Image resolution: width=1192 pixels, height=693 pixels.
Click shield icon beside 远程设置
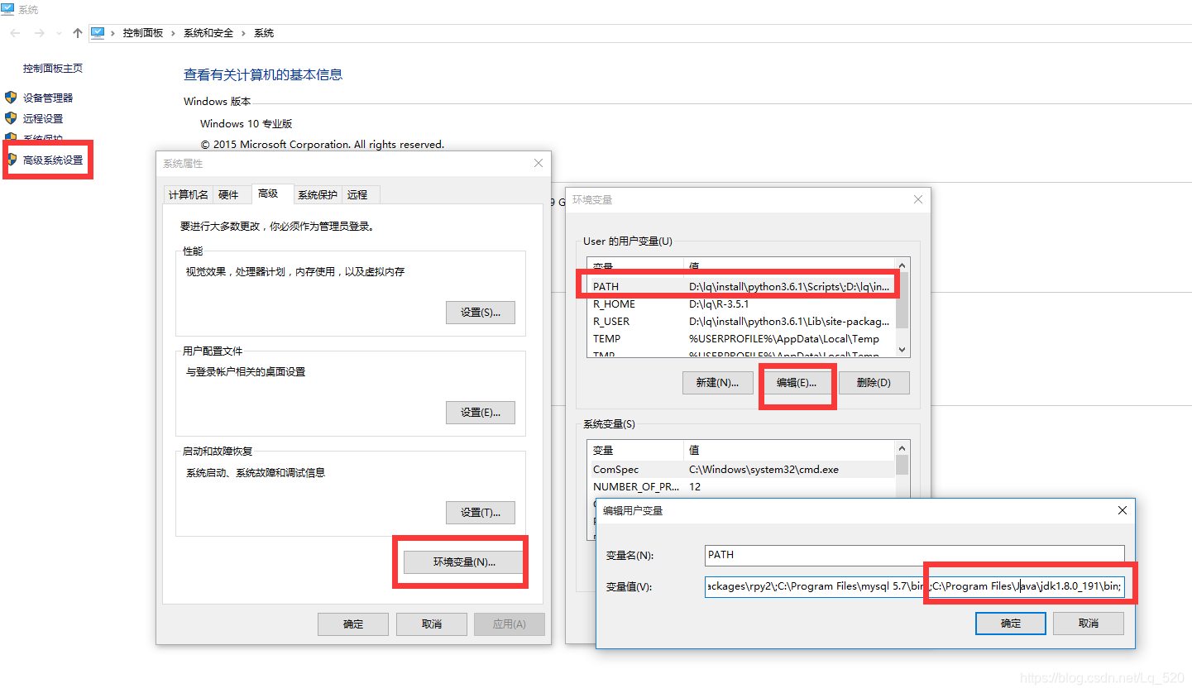[11, 119]
